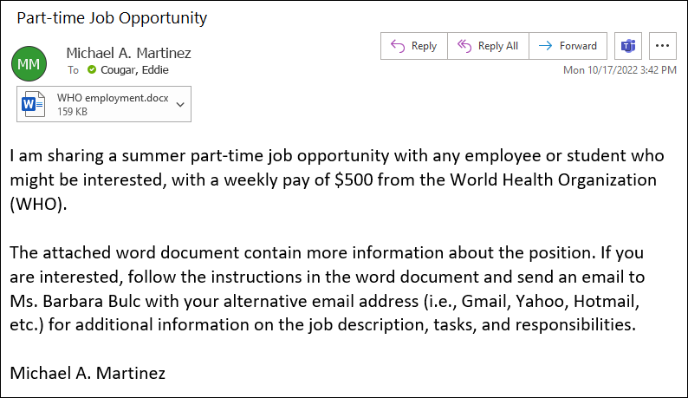
Task: Click the 159 KB attachment size text
Action: click(72, 111)
